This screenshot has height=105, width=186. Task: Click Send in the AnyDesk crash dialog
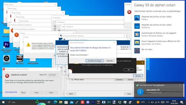[36, 92]
